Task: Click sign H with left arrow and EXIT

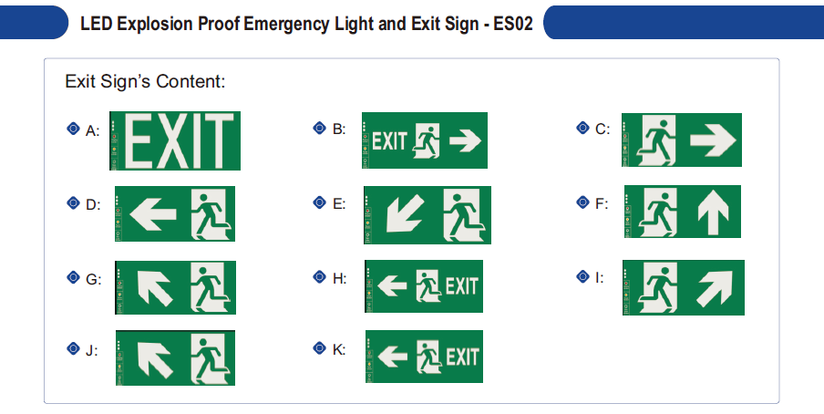Action: tap(424, 286)
